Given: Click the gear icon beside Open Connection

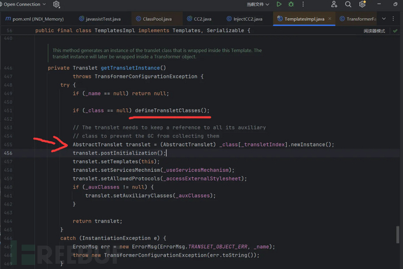Looking at the screenshot, I should tap(56, 4).
